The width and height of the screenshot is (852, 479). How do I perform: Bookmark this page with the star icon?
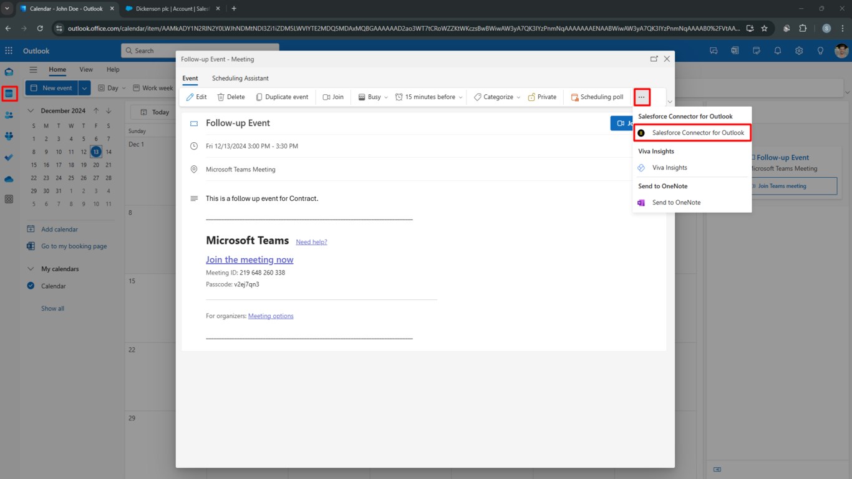pos(763,29)
